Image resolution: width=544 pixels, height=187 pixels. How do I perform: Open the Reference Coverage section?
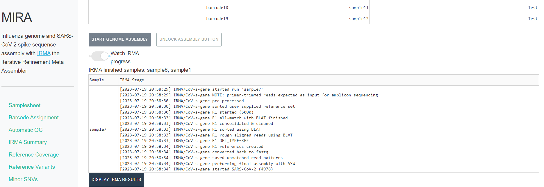(x=34, y=155)
